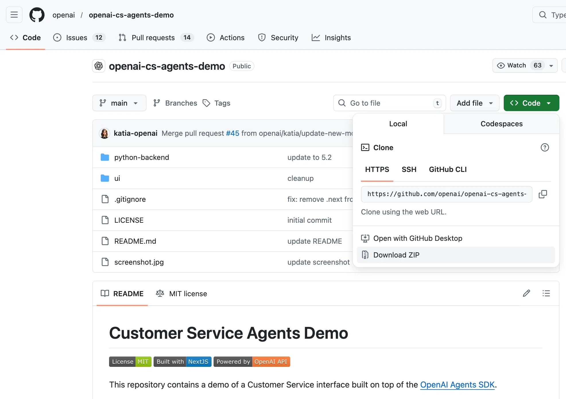This screenshot has height=399, width=566.
Task: Open LICENSE file name
Action: click(129, 220)
